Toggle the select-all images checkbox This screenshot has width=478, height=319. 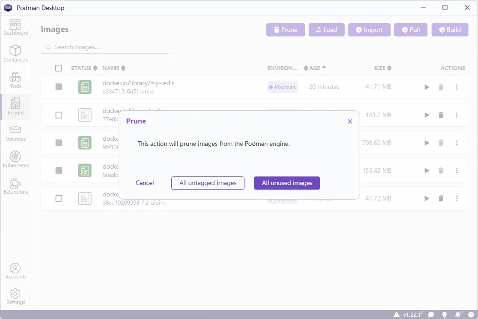(x=58, y=68)
